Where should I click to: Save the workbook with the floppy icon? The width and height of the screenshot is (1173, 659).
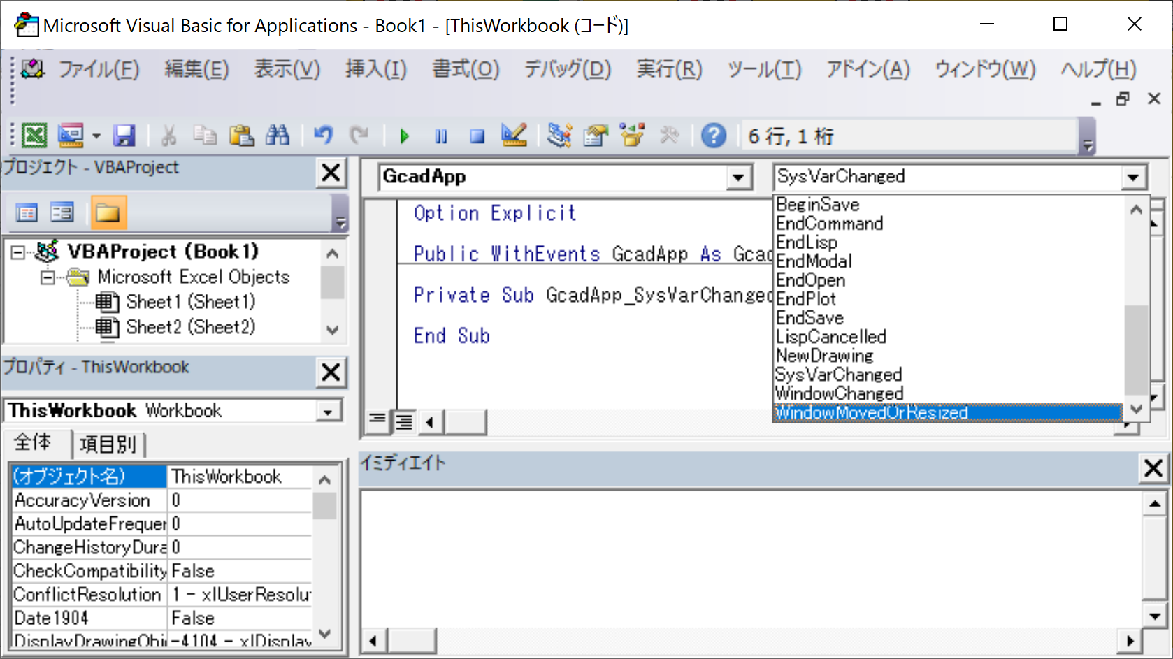tap(124, 135)
